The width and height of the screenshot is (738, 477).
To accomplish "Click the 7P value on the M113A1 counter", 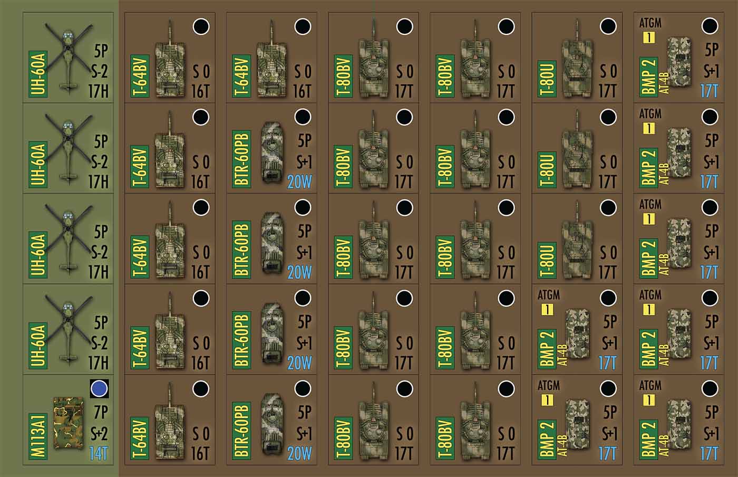I will (x=100, y=412).
